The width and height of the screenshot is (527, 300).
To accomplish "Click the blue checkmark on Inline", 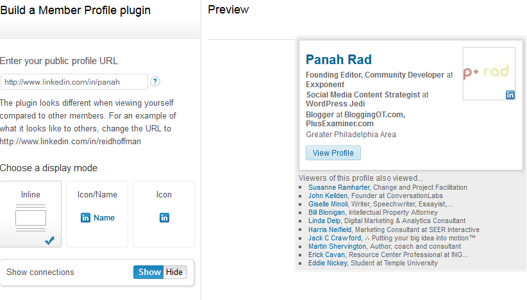I will coord(49,240).
